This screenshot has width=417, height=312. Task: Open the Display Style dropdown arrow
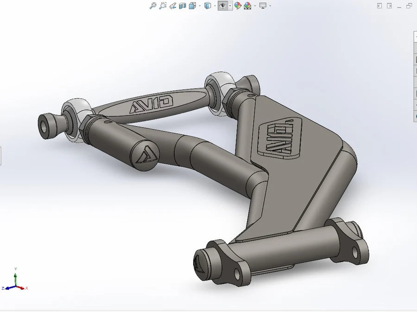215,6
